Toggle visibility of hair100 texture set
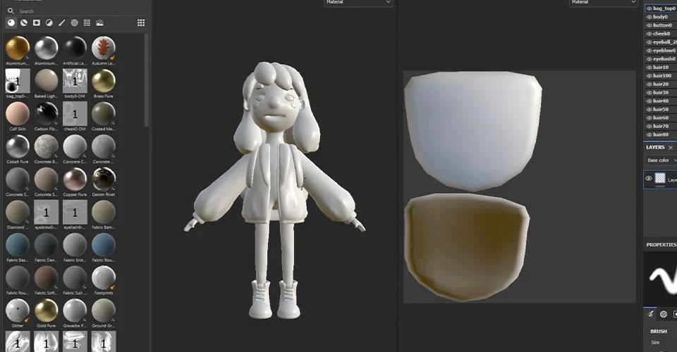Screen dimensions: 677x352 coord(649,76)
